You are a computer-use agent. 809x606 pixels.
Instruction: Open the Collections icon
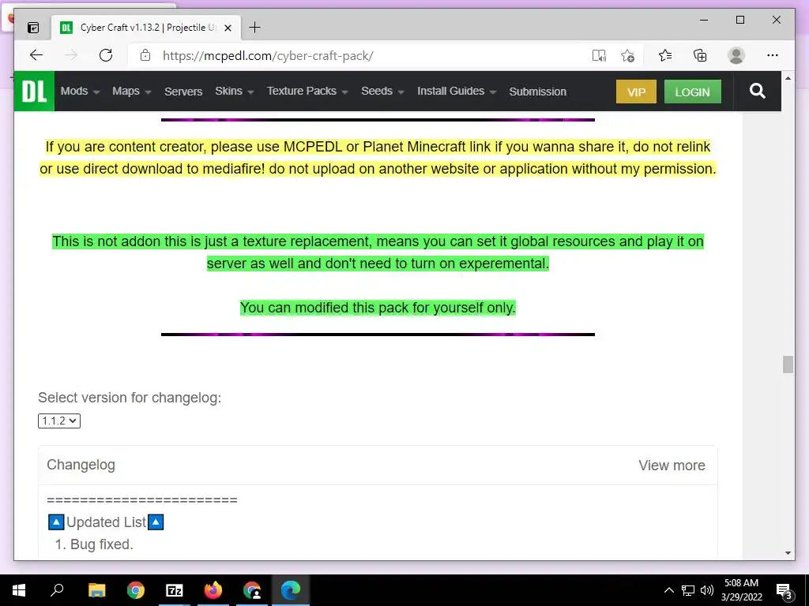coord(700,55)
